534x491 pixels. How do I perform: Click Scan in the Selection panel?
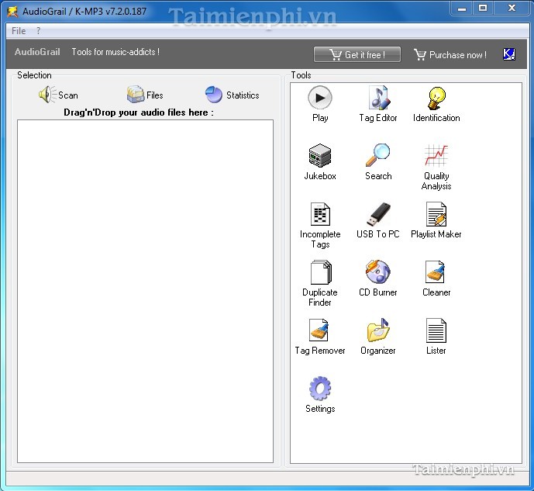pyautogui.click(x=59, y=95)
